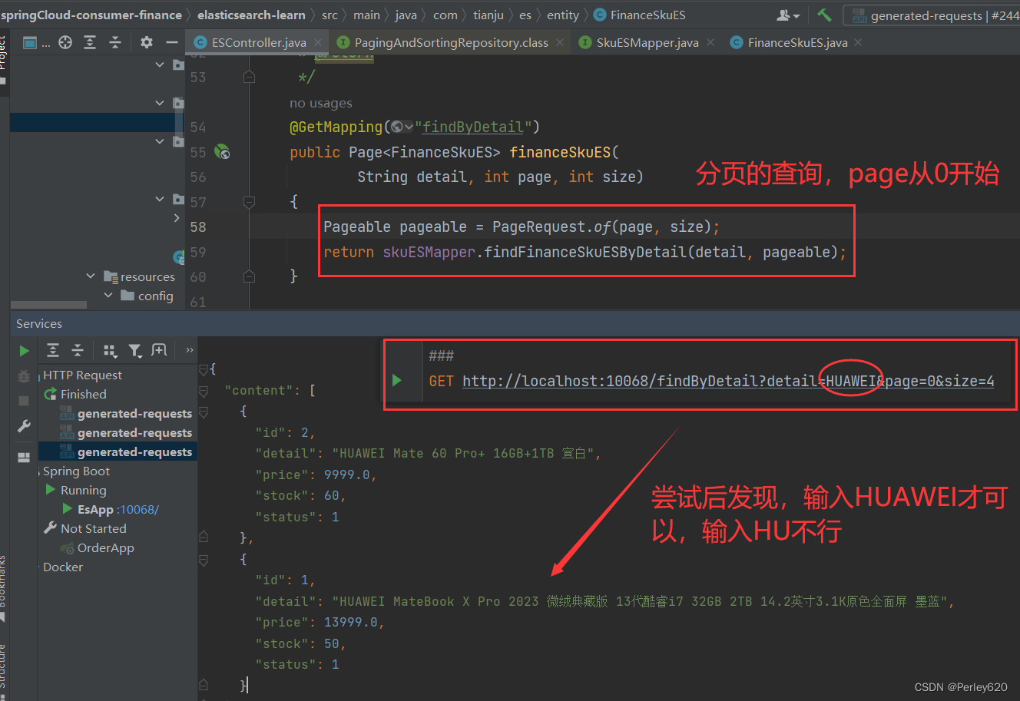Viewport: 1020px width, 701px height.
Task: Open the Code With Me user dropdown
Action: tap(788, 15)
